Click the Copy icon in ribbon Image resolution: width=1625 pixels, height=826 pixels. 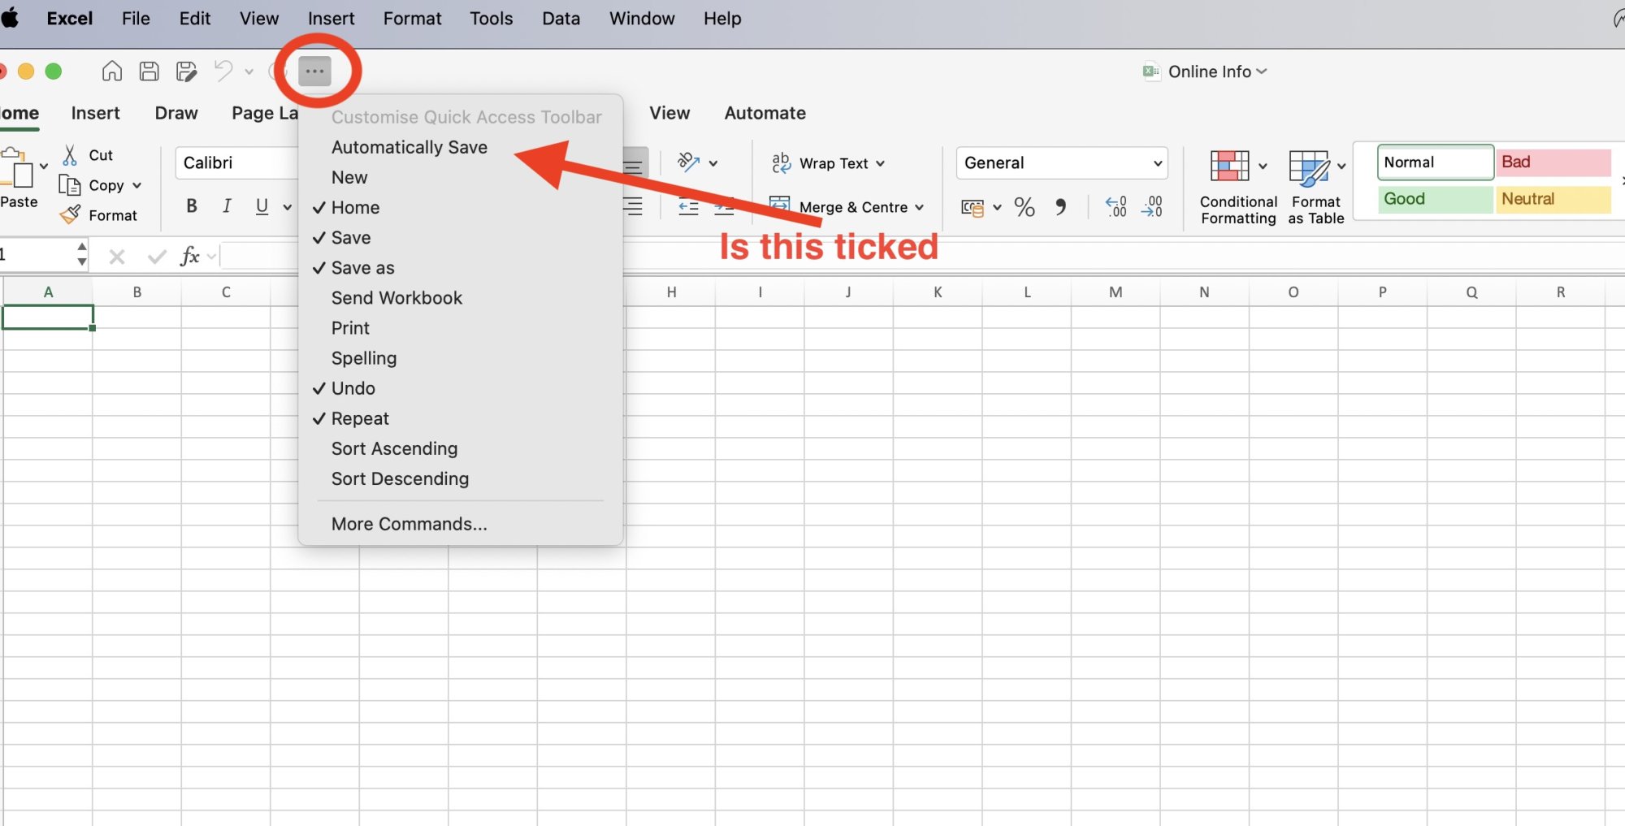coord(70,185)
